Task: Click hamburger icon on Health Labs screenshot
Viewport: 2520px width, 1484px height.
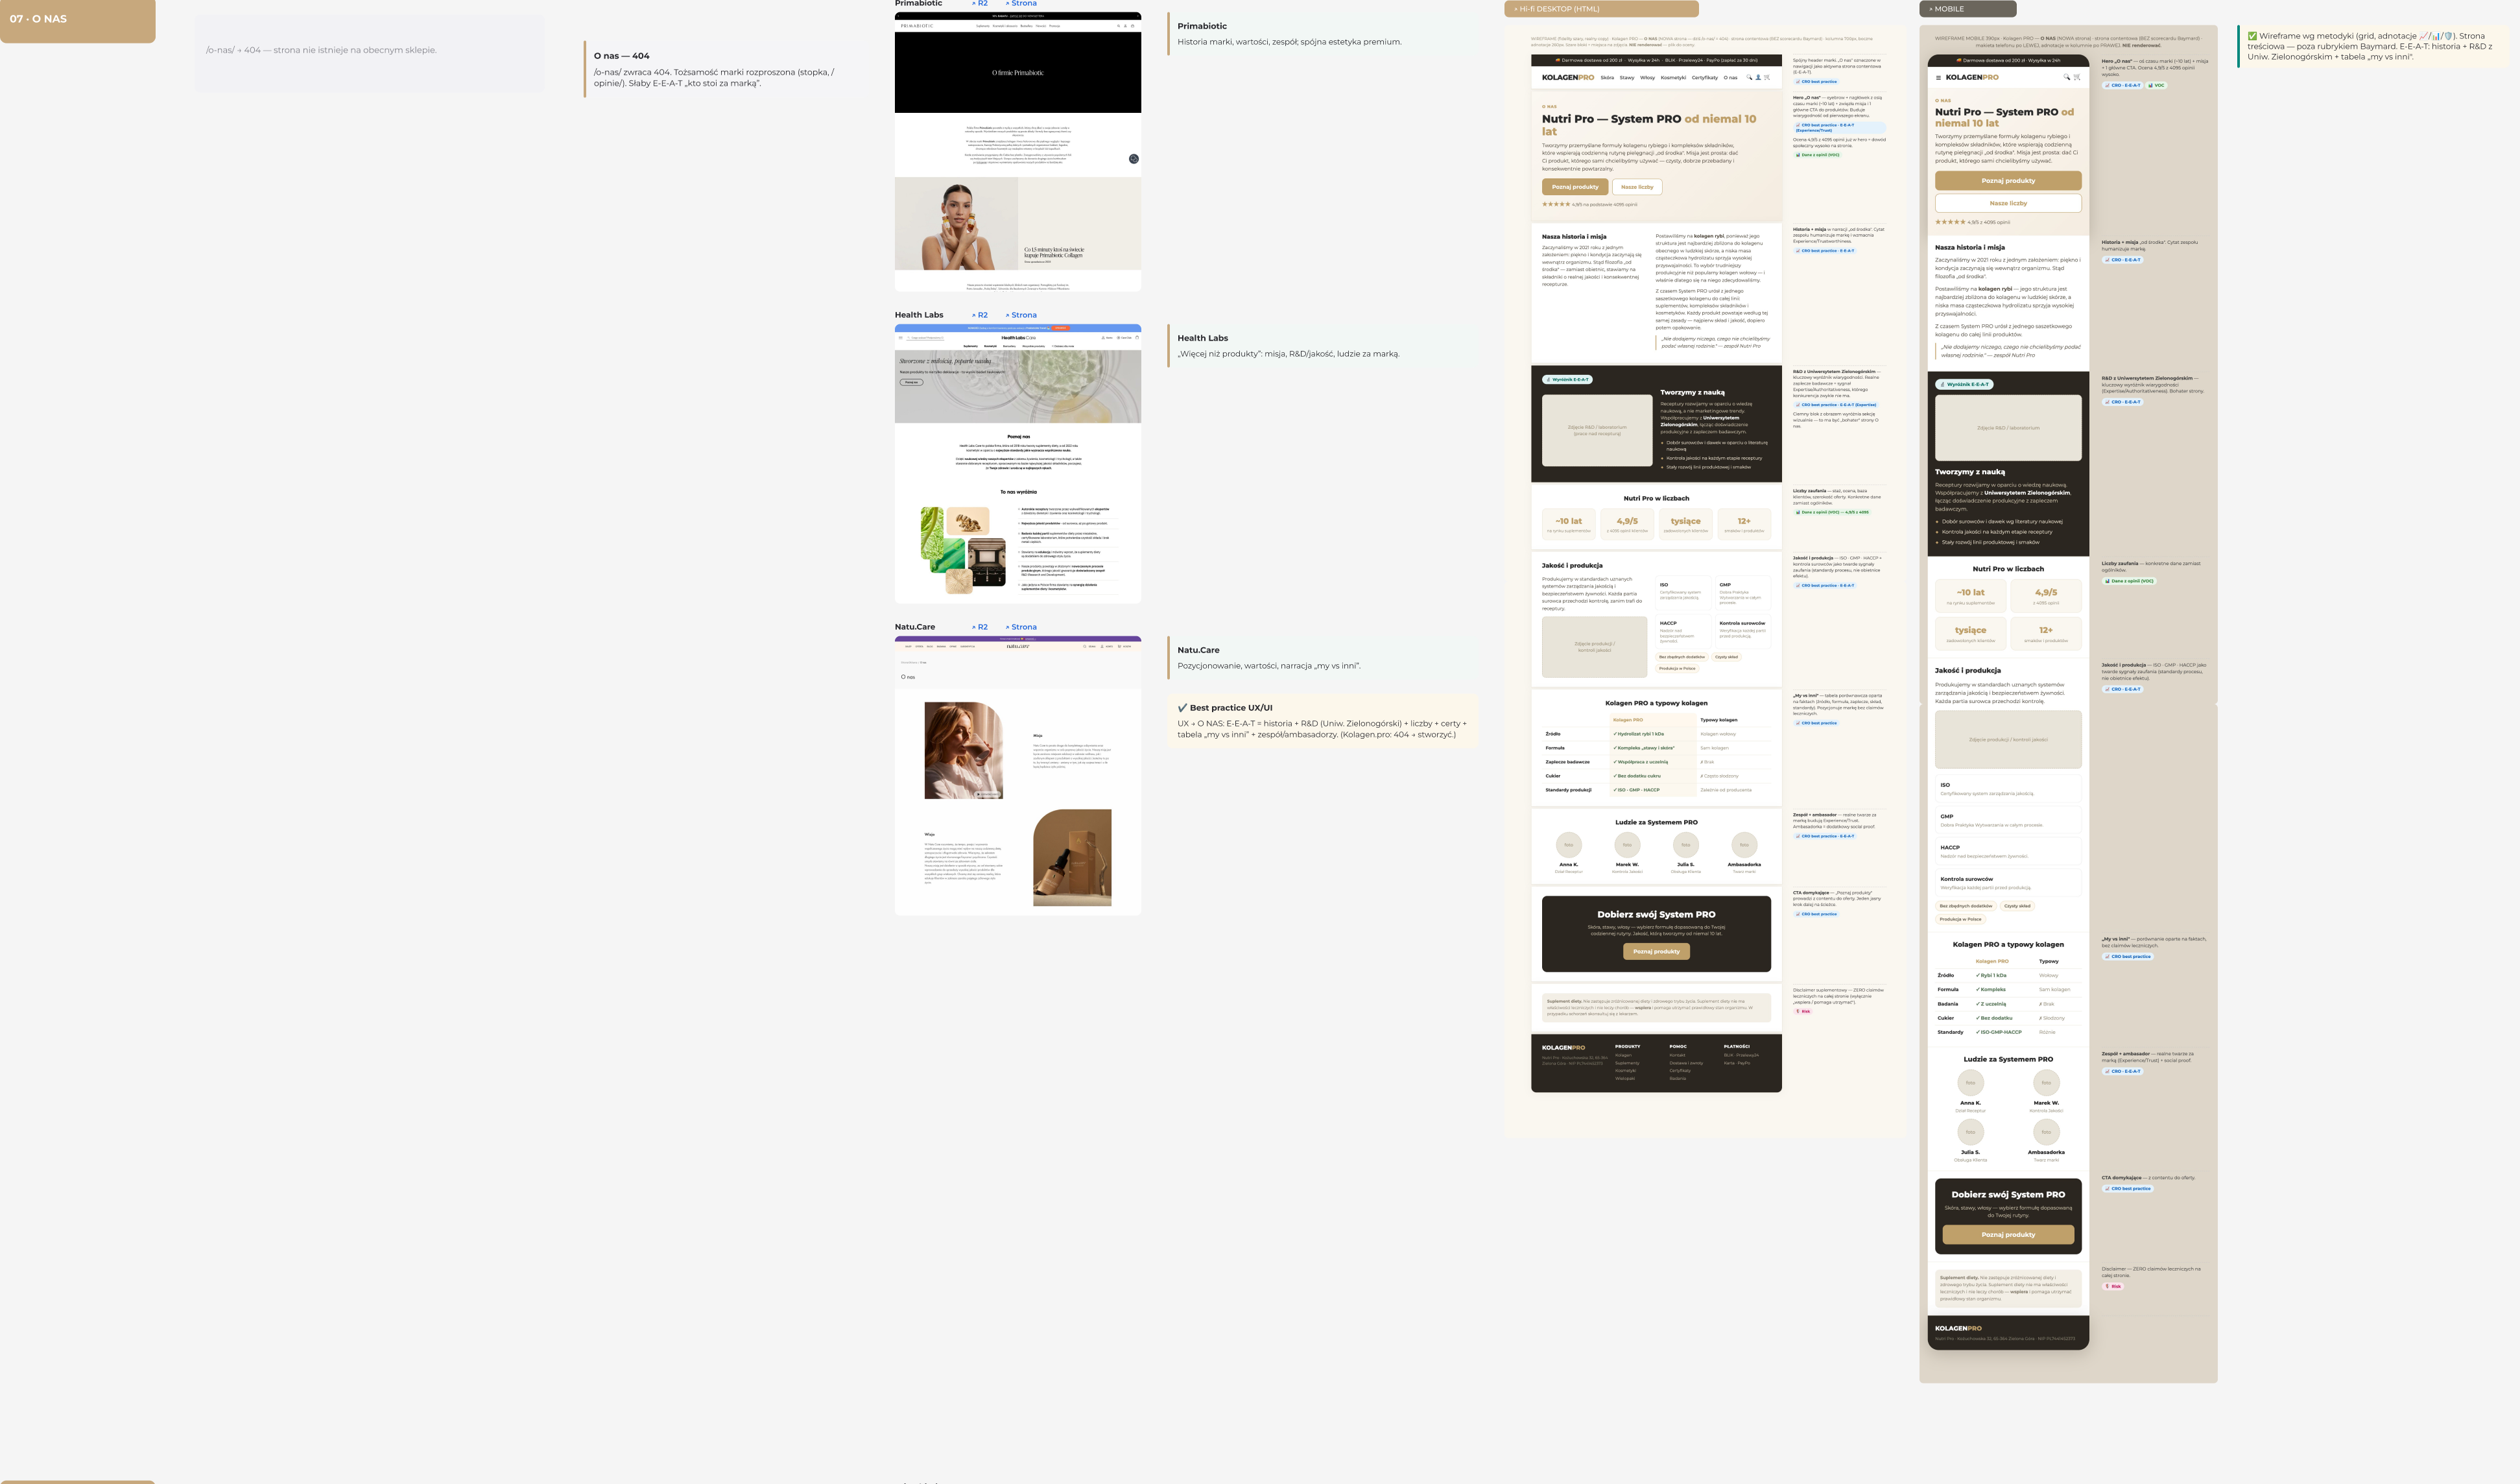Action: 901,338
